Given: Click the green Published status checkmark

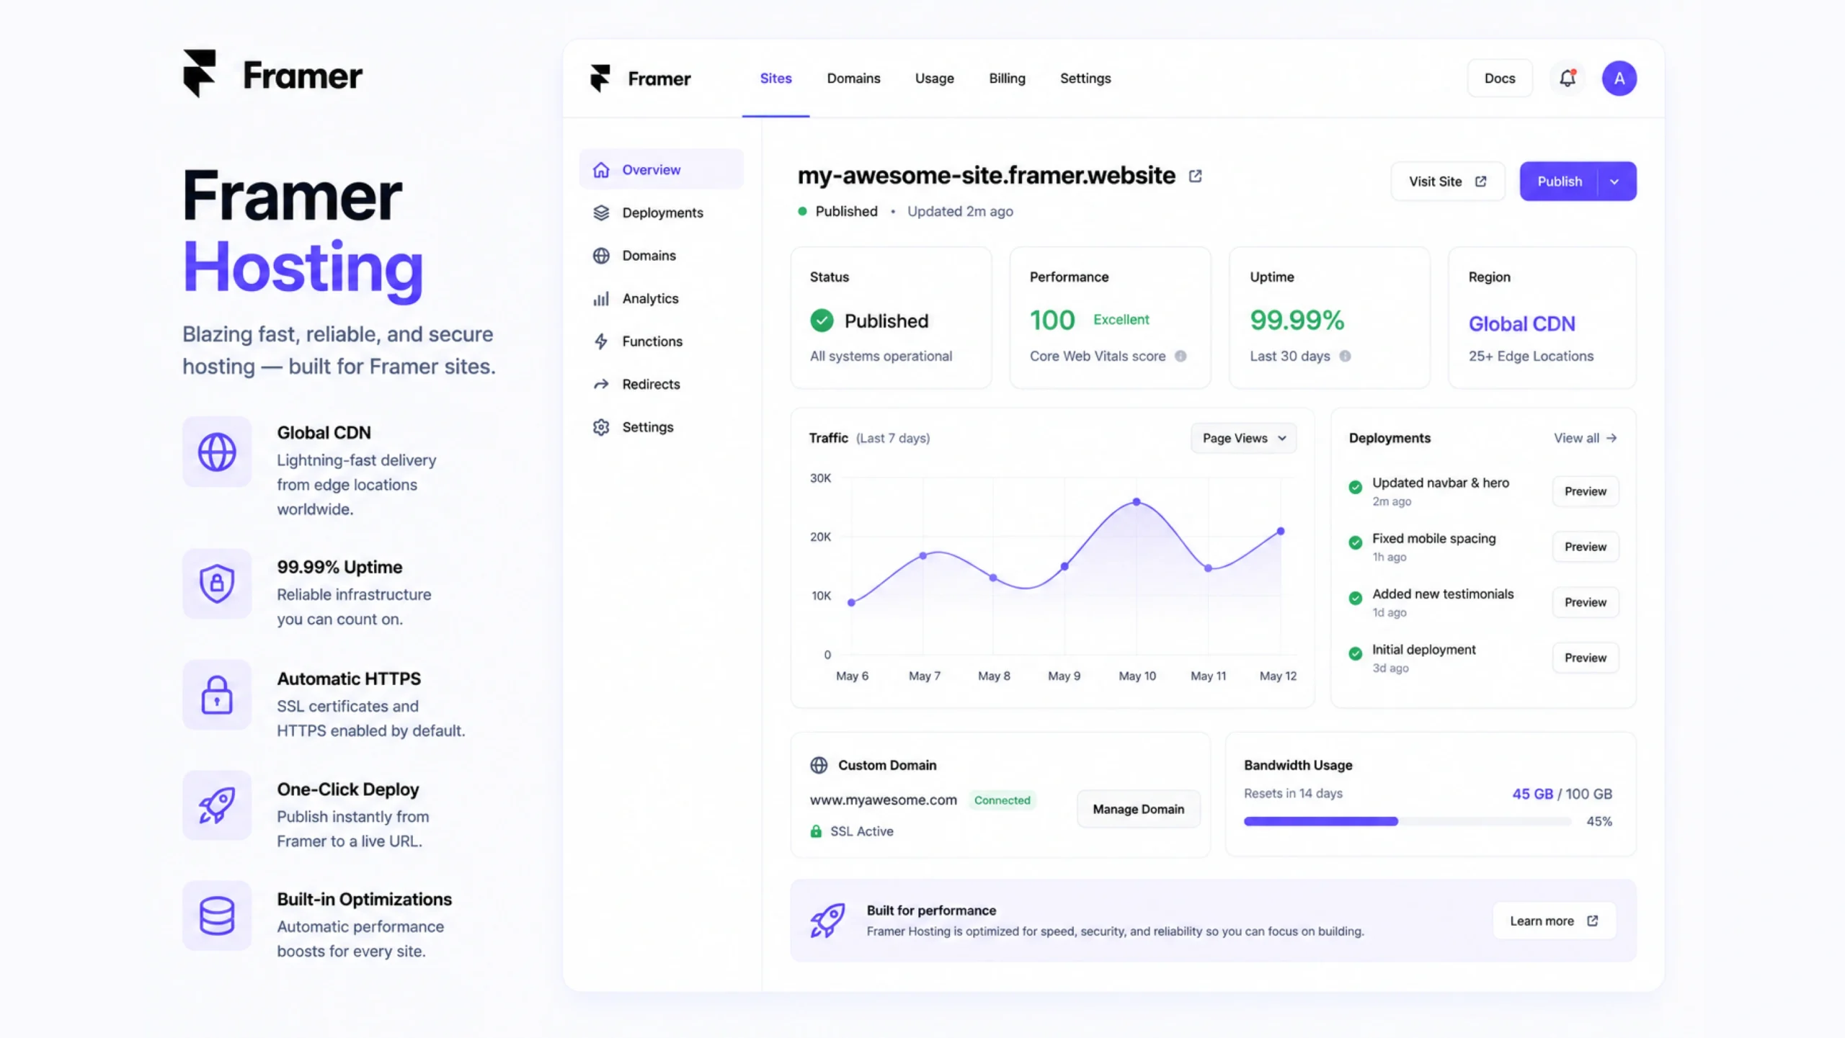Looking at the screenshot, I should [822, 321].
